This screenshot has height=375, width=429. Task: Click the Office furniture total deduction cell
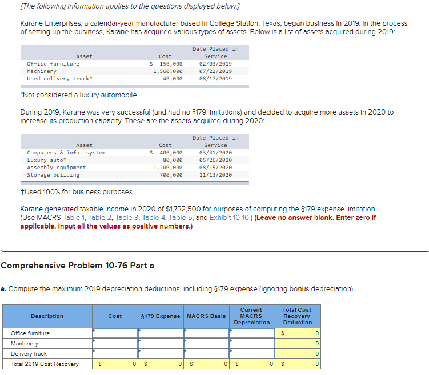(x=298, y=333)
